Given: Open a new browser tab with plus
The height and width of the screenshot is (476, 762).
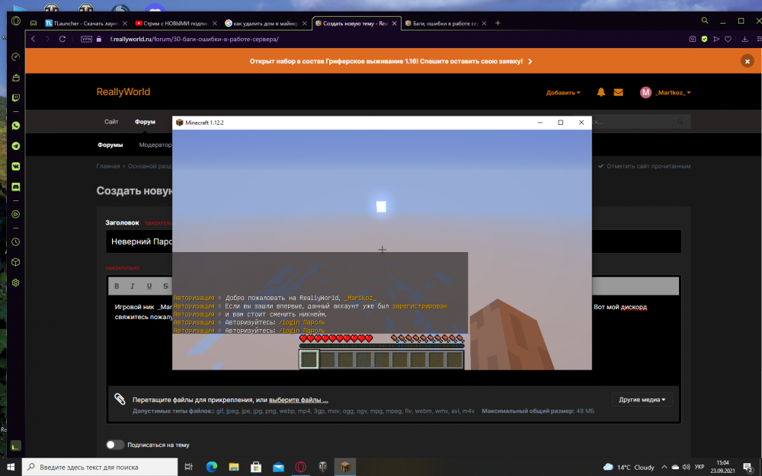Looking at the screenshot, I should click(x=498, y=24).
